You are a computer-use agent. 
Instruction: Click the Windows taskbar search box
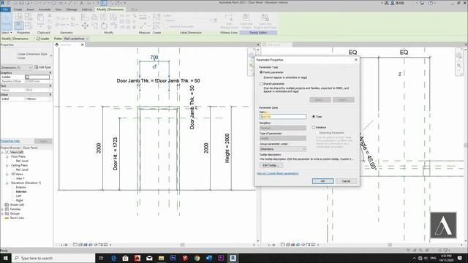pyautogui.click(x=53, y=258)
